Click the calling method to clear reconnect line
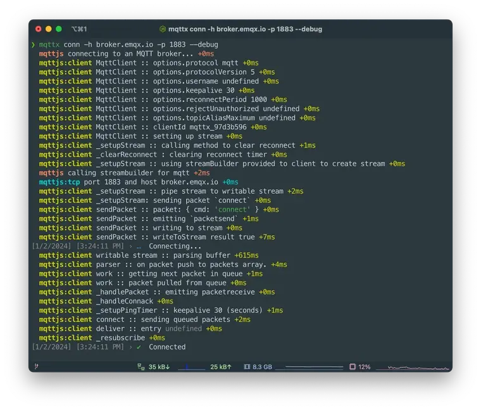The image size is (481, 410). point(177,146)
